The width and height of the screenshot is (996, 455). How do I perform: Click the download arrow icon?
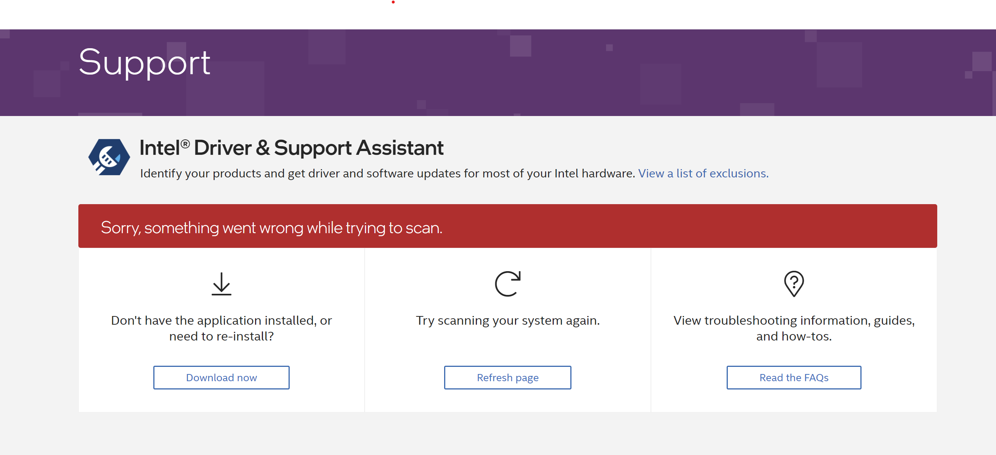click(x=221, y=284)
